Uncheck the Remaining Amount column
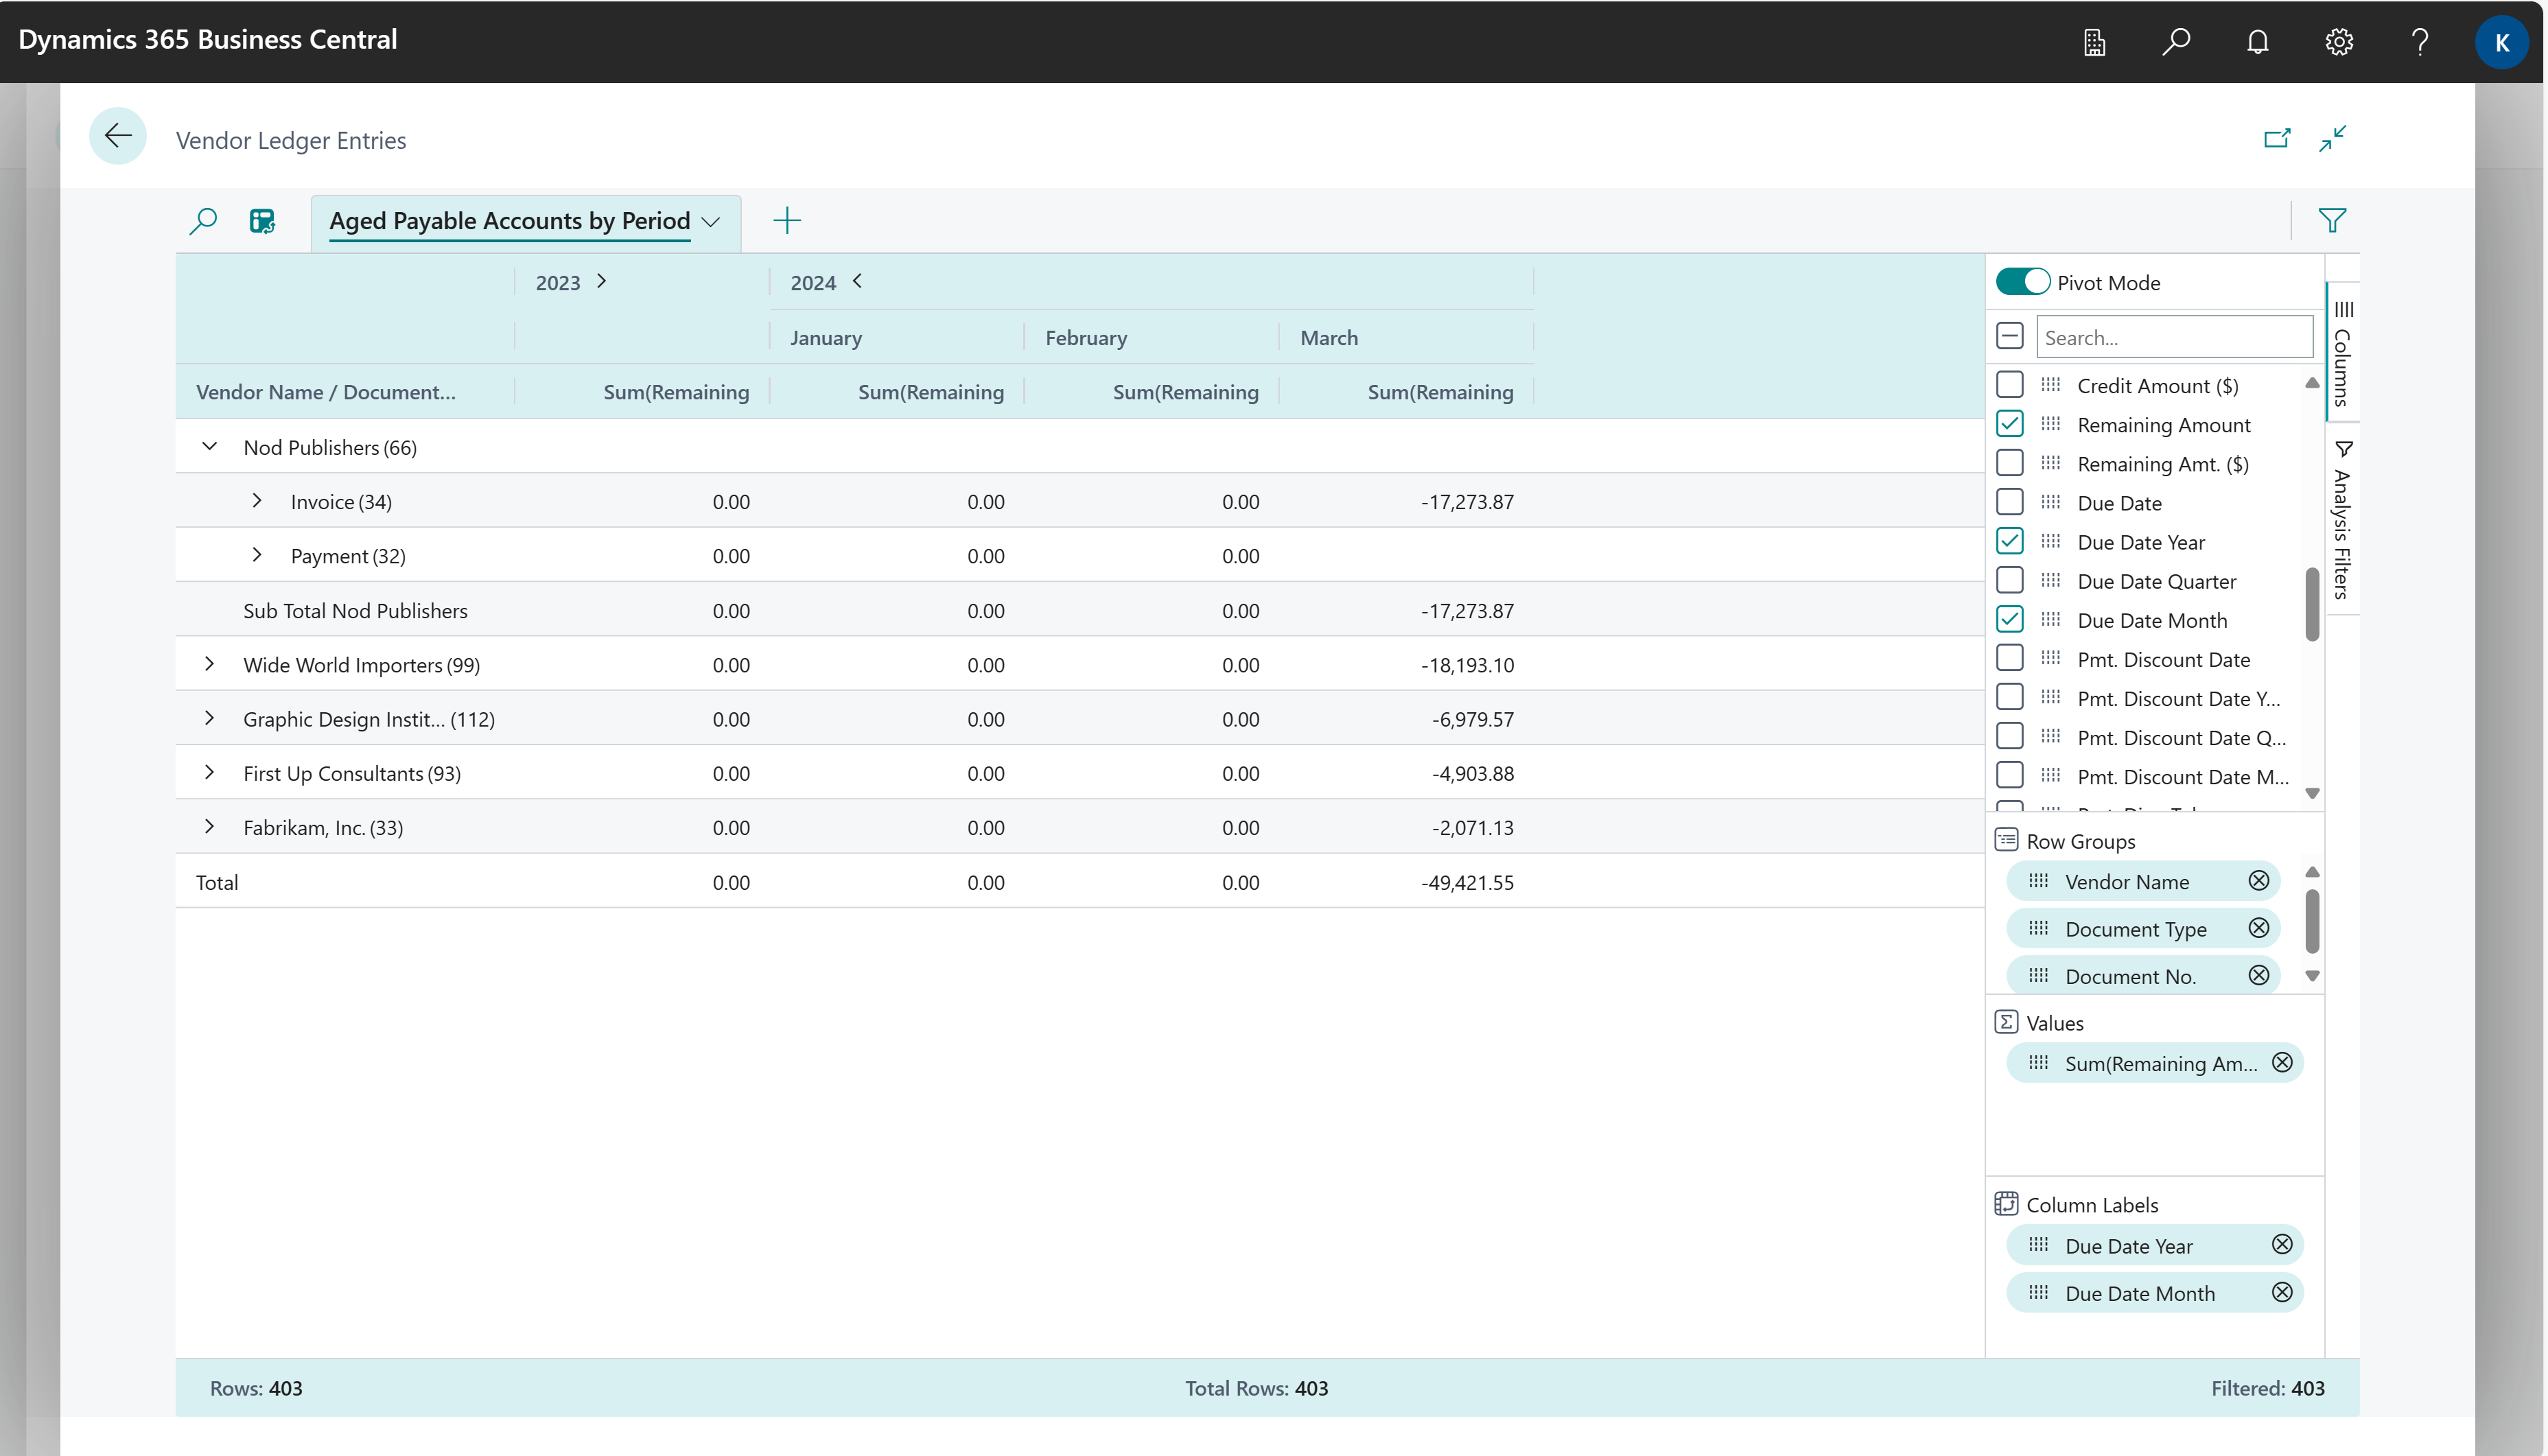The width and height of the screenshot is (2548, 1456). click(2010, 423)
